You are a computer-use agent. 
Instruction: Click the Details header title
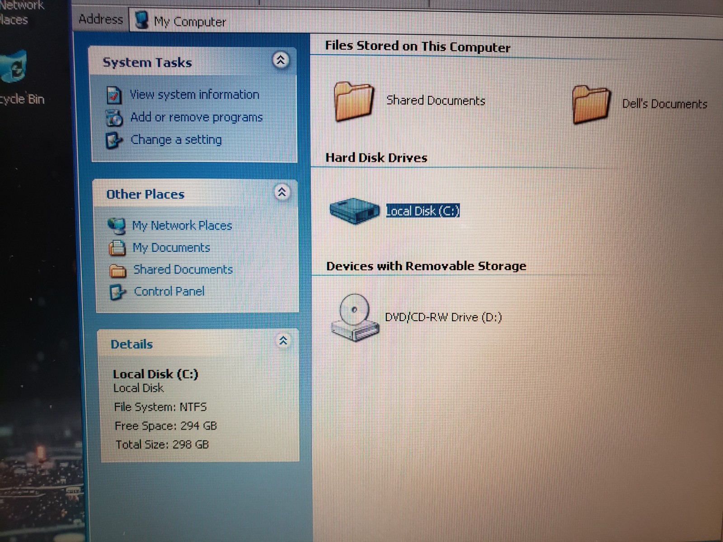[132, 344]
